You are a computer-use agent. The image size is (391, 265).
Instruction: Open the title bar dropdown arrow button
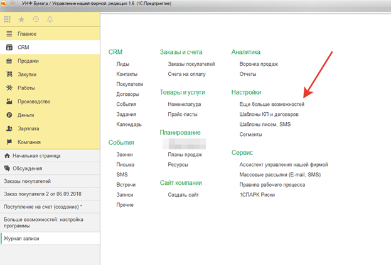[x=12, y=4]
